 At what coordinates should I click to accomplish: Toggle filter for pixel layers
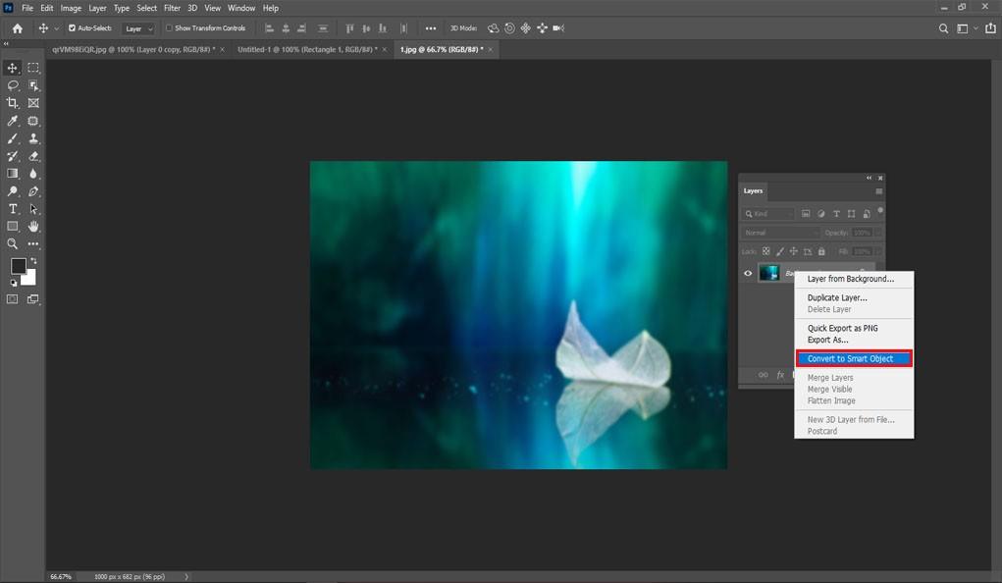[x=806, y=214]
